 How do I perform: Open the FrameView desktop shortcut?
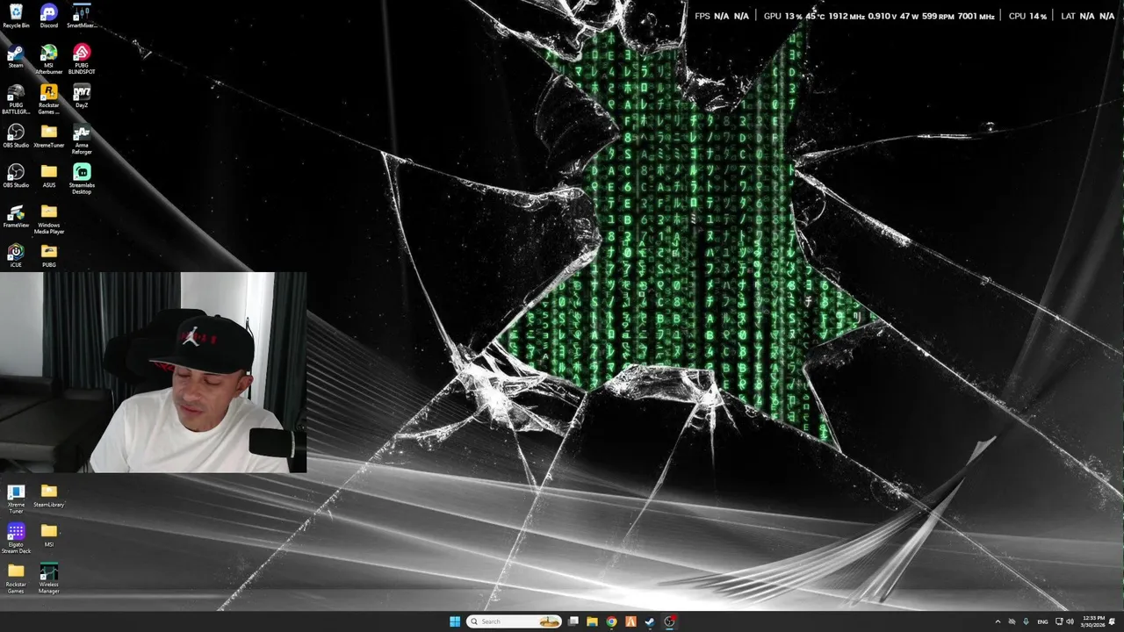pos(16,216)
